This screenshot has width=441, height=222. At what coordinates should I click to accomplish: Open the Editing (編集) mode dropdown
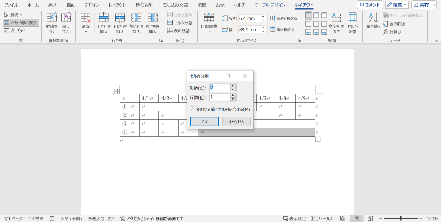(397, 5)
